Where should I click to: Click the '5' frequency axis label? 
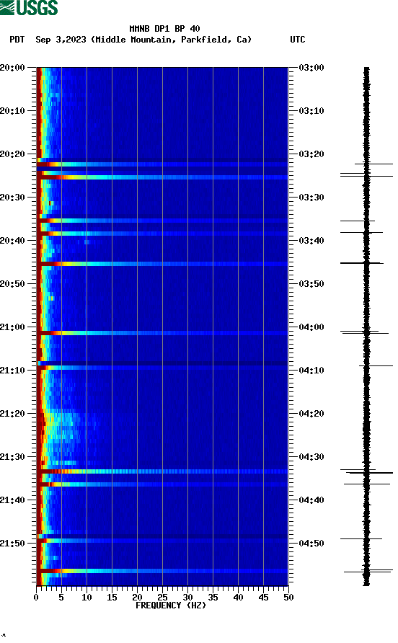tap(61, 598)
